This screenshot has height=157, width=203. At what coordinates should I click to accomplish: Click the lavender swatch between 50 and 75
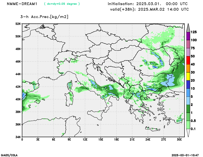(188, 52)
